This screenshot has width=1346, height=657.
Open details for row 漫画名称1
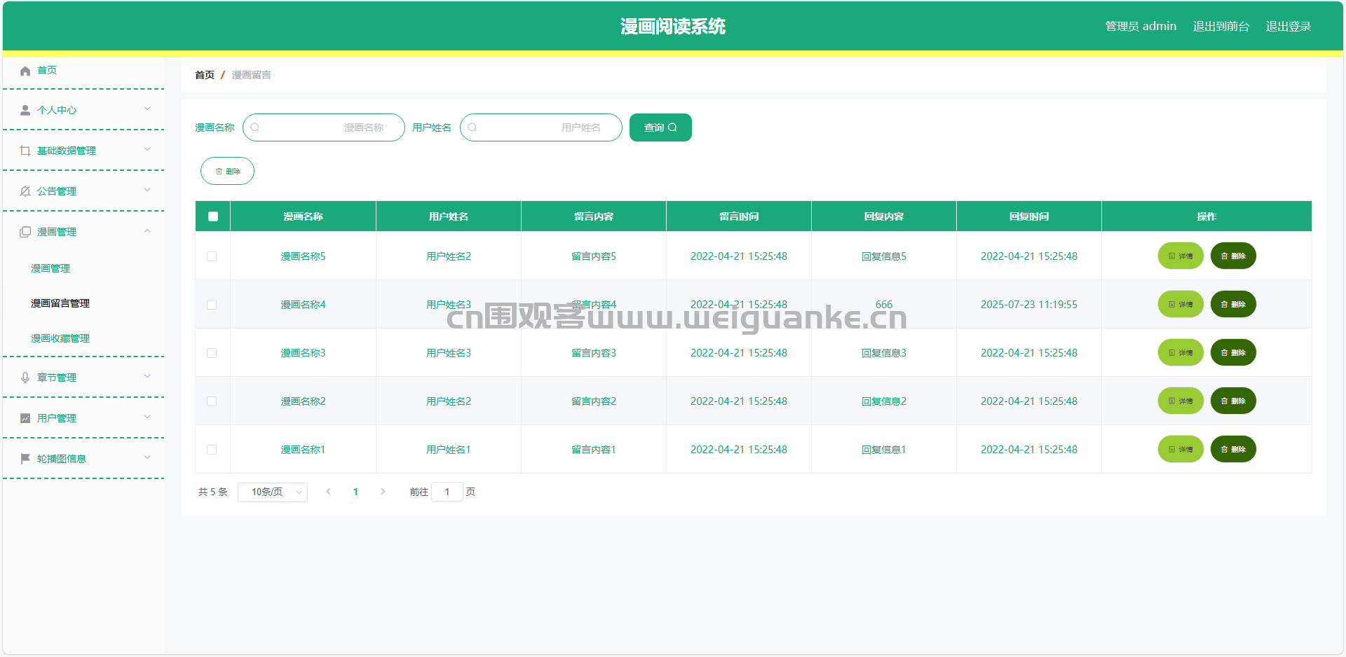(1181, 450)
